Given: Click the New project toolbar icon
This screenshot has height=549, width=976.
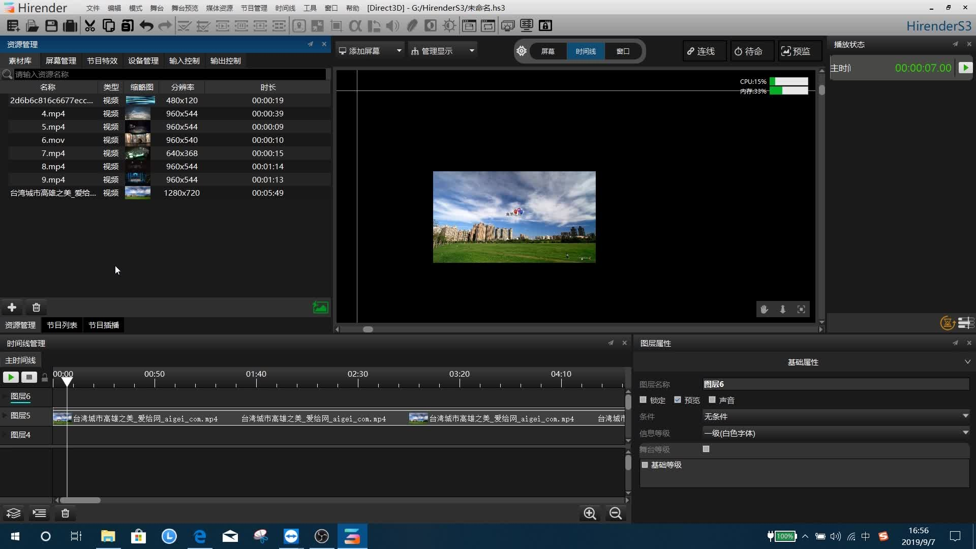Looking at the screenshot, I should pos(13,25).
